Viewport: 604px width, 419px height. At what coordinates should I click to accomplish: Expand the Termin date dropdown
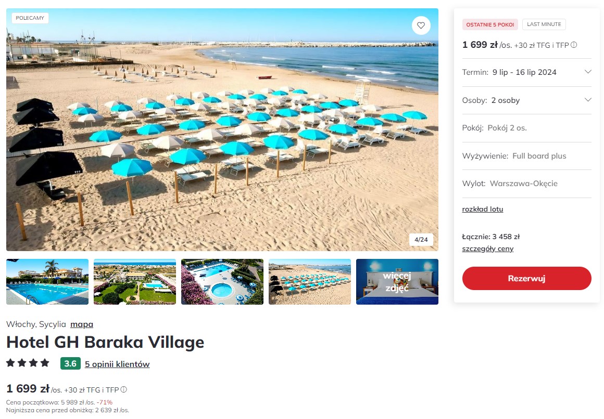[x=526, y=72]
